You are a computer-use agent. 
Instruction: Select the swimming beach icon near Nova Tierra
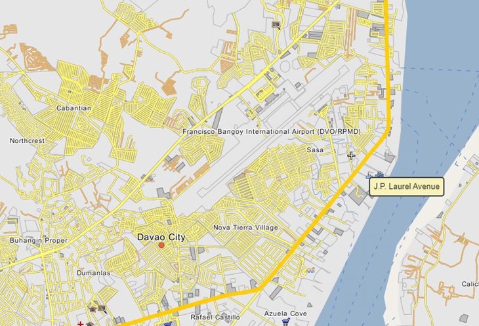point(310,270)
